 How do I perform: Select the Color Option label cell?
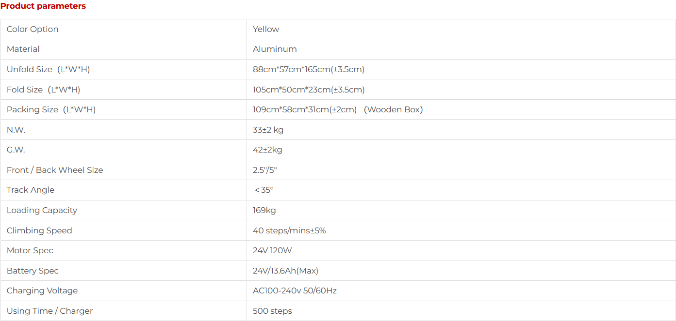(33, 29)
